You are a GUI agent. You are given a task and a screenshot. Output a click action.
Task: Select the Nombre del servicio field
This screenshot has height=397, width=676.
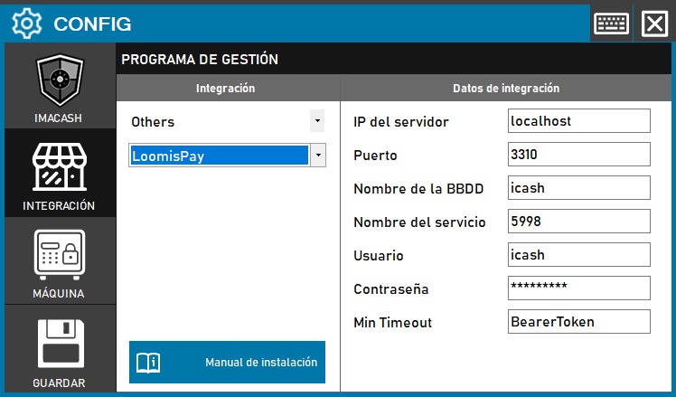coord(579,222)
